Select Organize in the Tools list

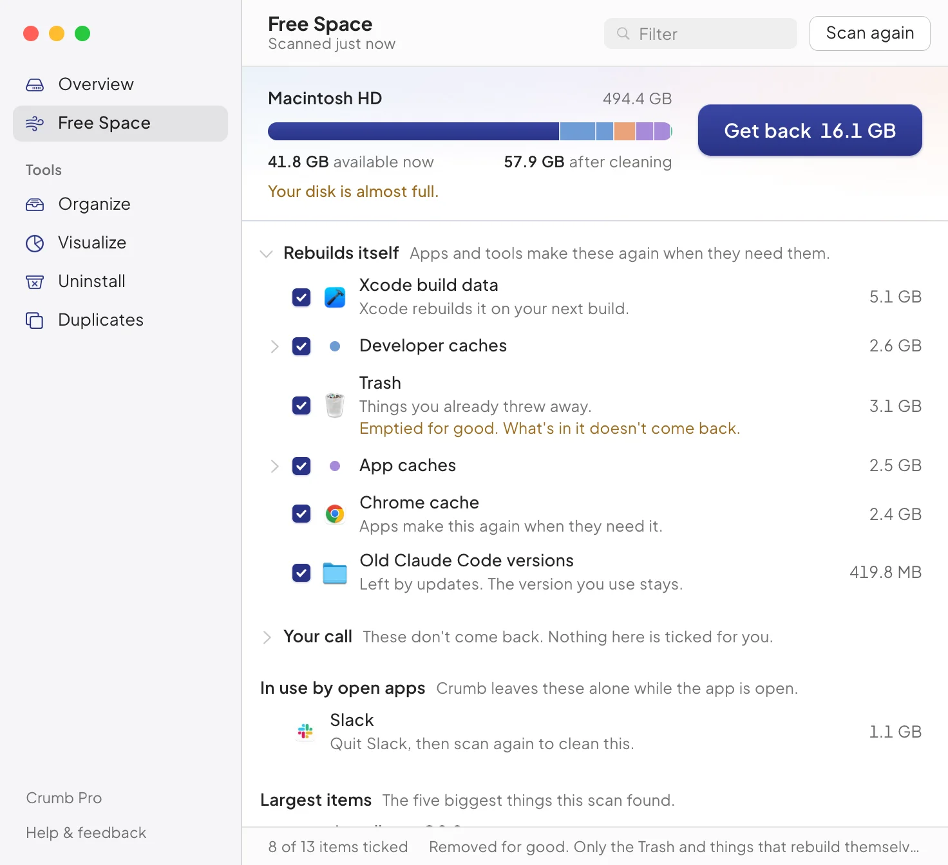120,204
